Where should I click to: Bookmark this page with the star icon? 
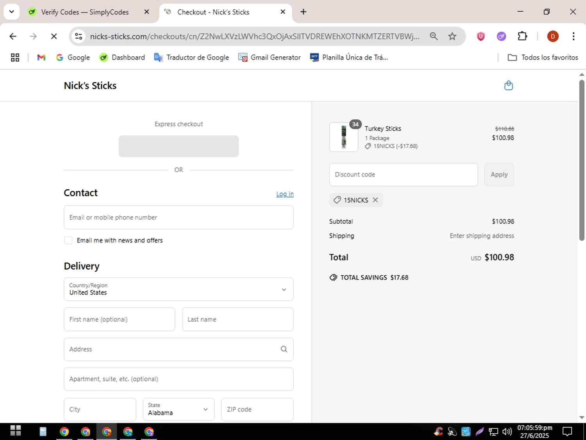coord(452,36)
